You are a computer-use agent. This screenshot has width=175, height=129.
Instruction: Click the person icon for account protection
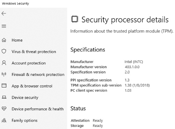tap(4, 63)
